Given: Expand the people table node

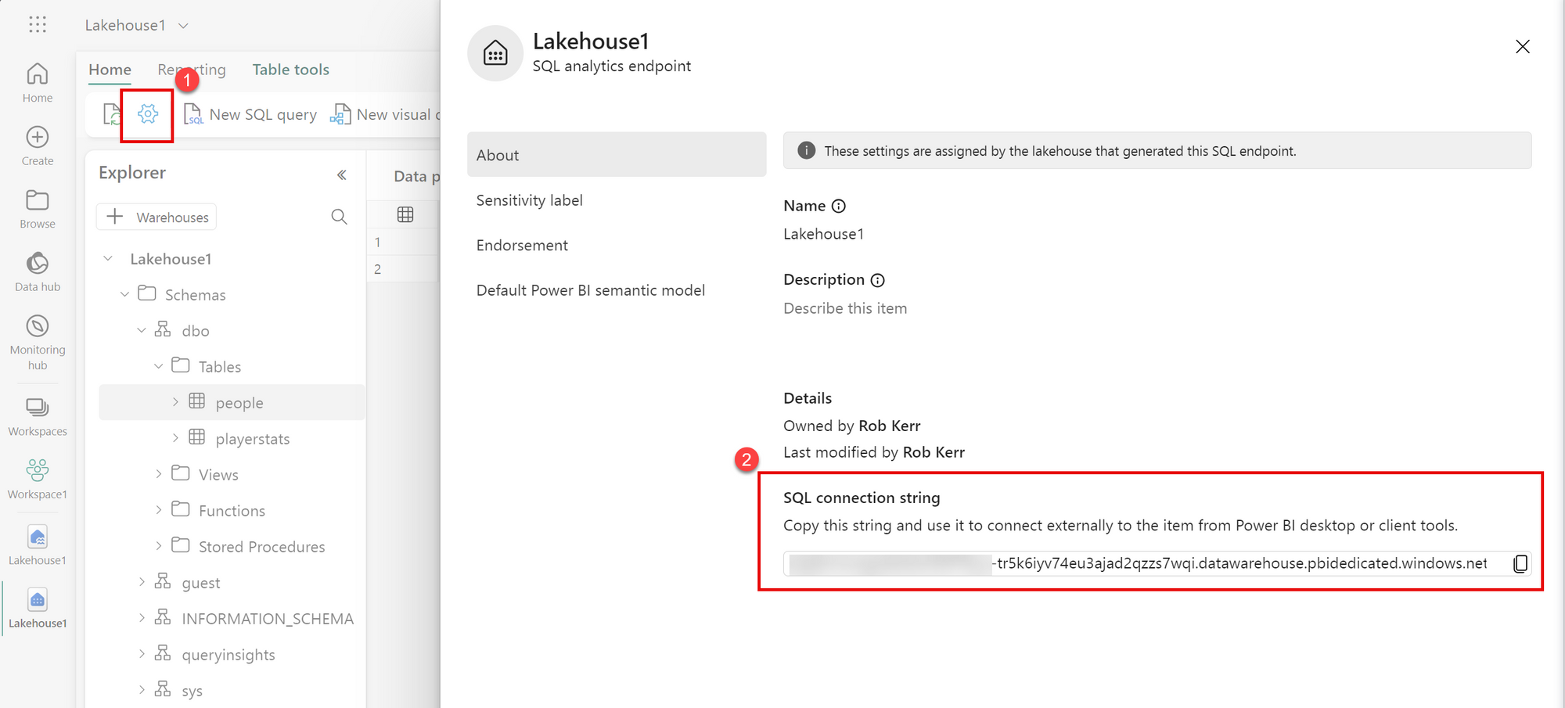Looking at the screenshot, I should tap(175, 401).
